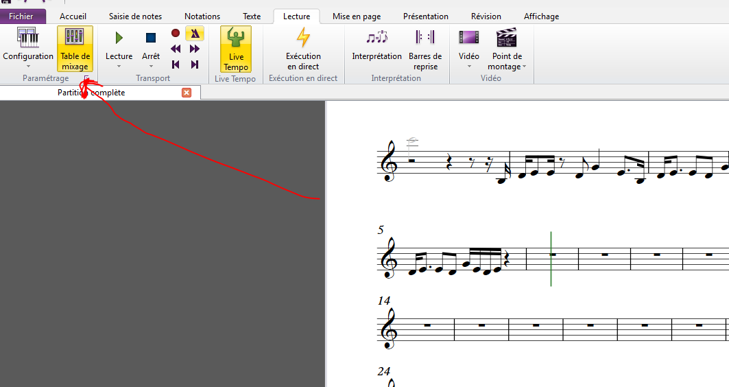Select the first whole rest in bar 14
This screenshot has width=729, height=387.
tap(427, 325)
